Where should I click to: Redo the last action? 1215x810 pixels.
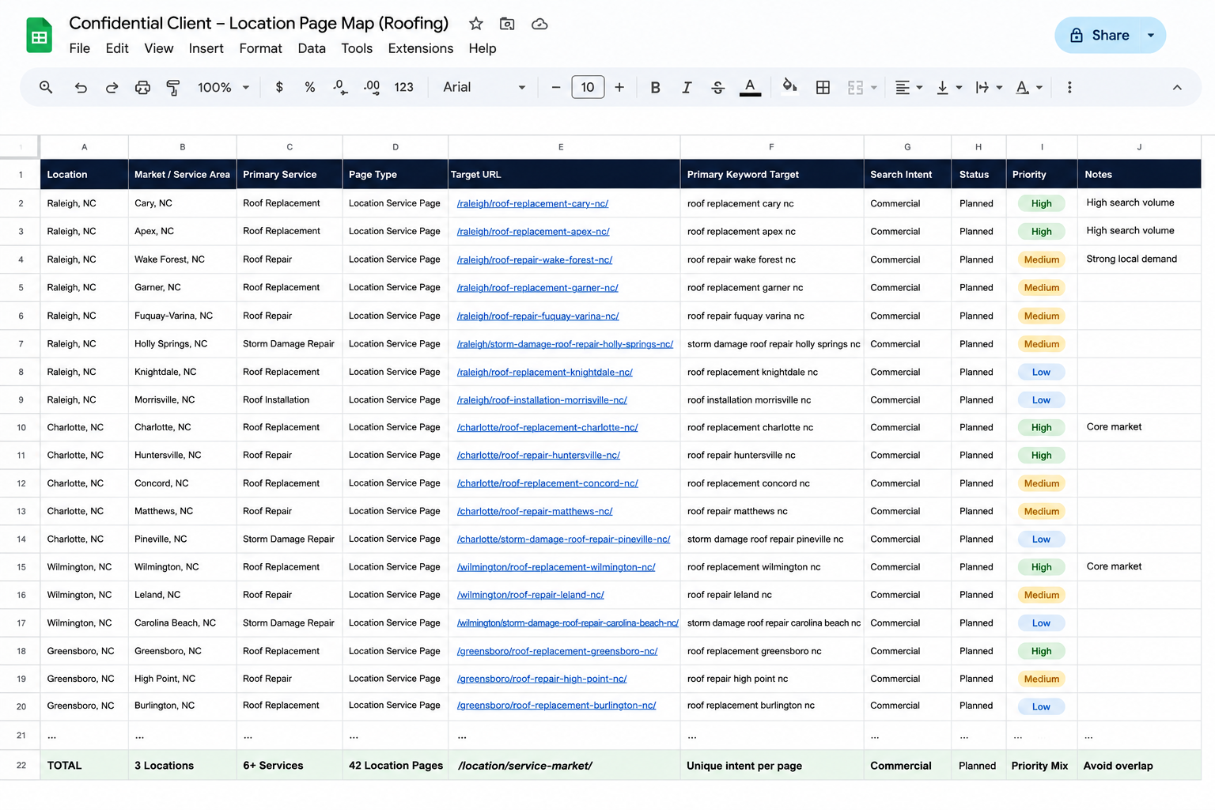pyautogui.click(x=112, y=87)
